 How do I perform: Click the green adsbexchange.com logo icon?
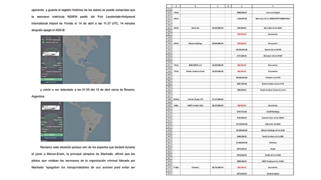pyautogui.click(x=43, y=42)
